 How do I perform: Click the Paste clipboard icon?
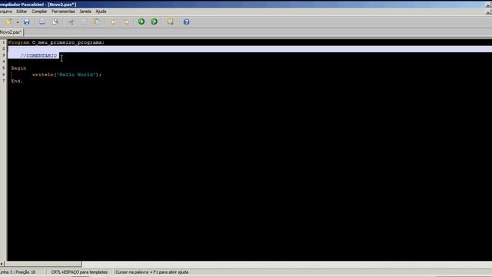pyautogui.click(x=97, y=22)
